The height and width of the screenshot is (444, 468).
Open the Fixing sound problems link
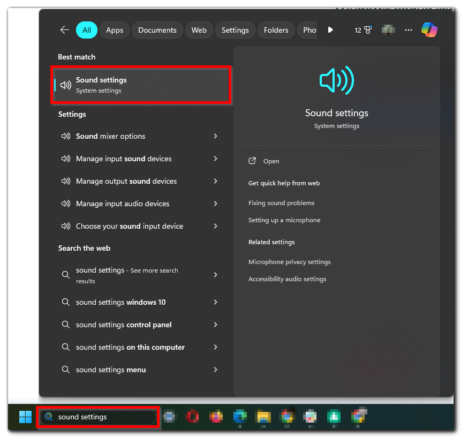click(x=281, y=203)
